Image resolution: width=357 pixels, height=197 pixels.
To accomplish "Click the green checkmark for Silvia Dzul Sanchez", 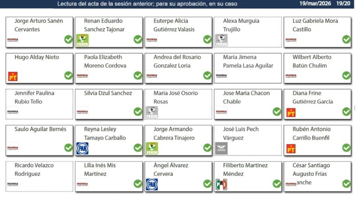I will click(x=138, y=111).
